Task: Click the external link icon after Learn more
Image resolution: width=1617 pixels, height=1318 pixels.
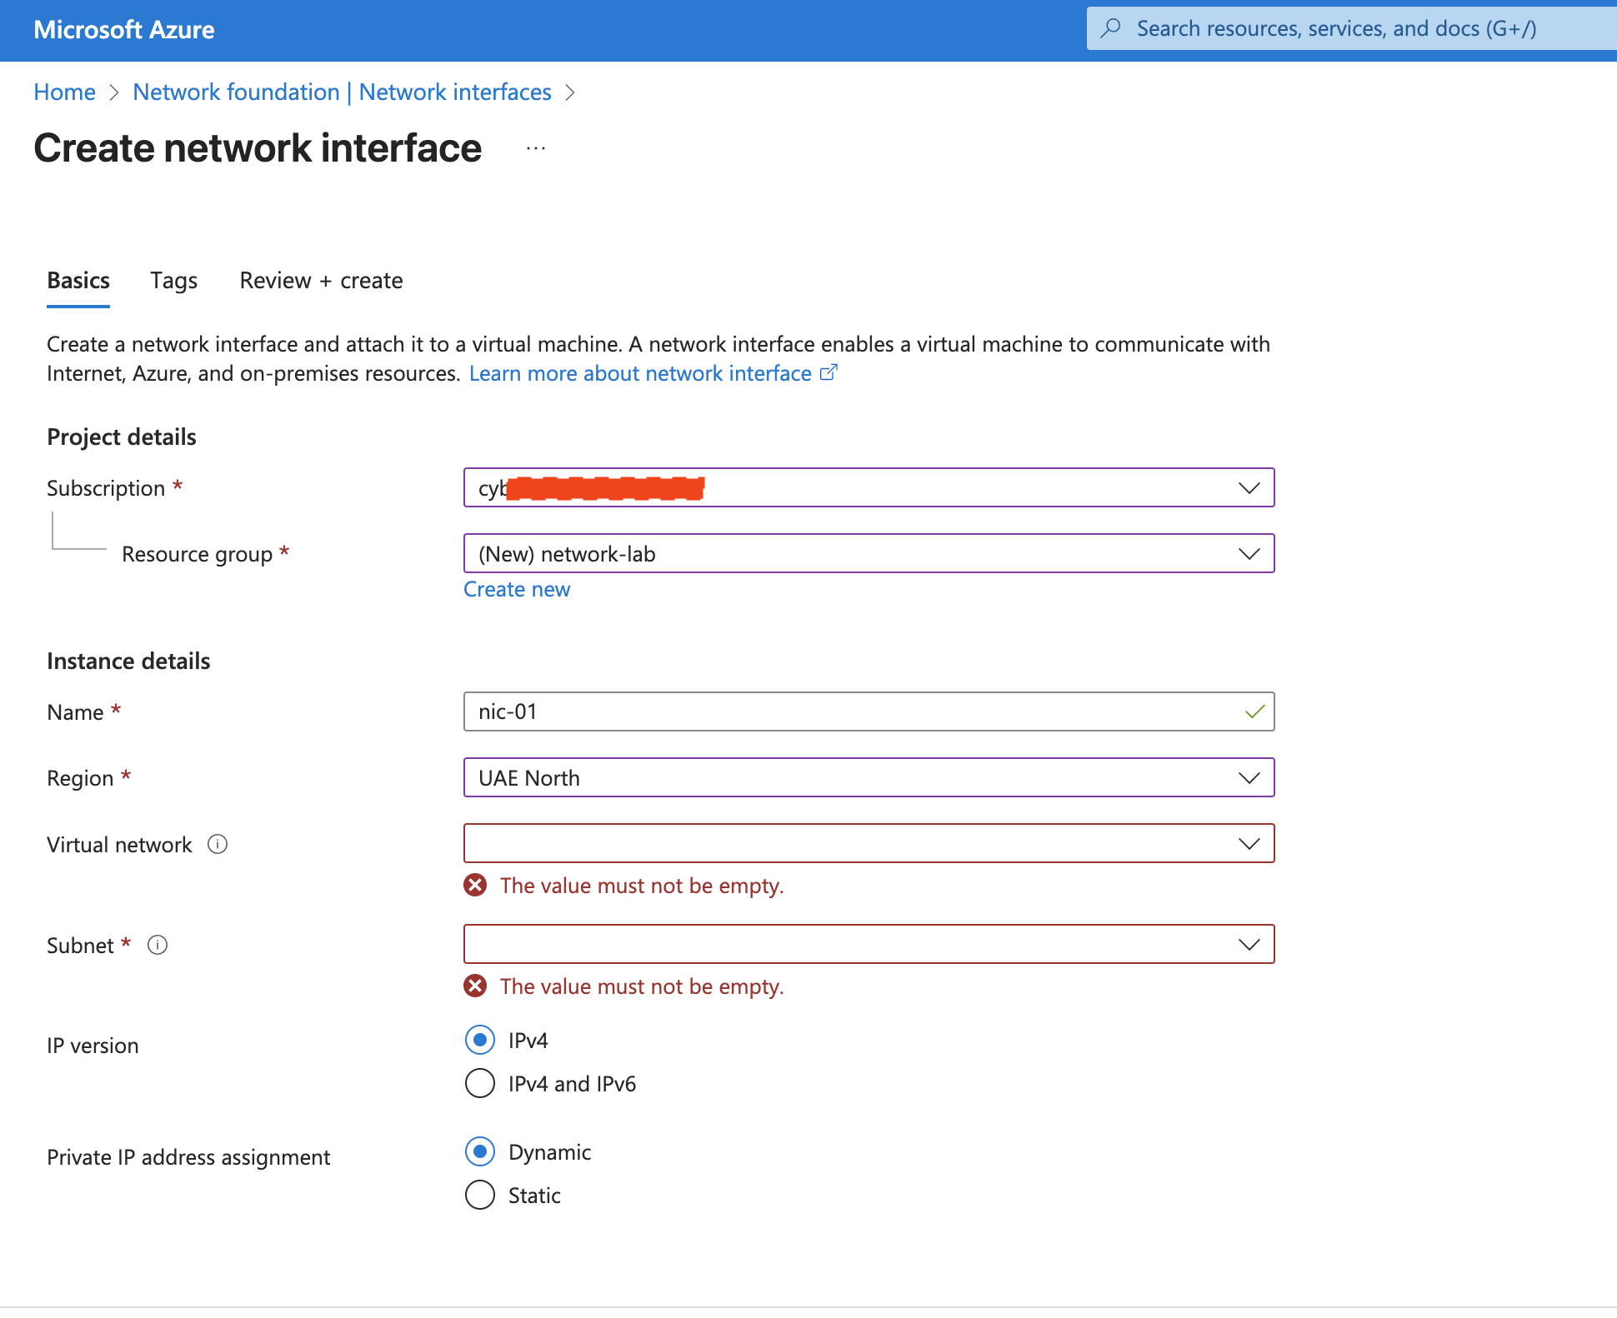Action: point(829,372)
